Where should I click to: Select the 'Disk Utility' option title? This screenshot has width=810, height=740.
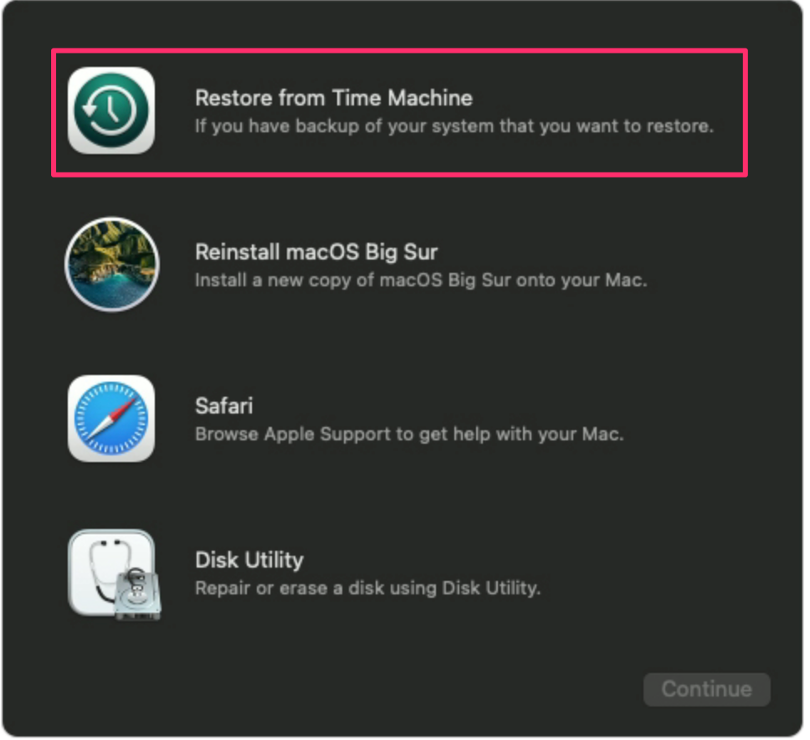pos(249,560)
